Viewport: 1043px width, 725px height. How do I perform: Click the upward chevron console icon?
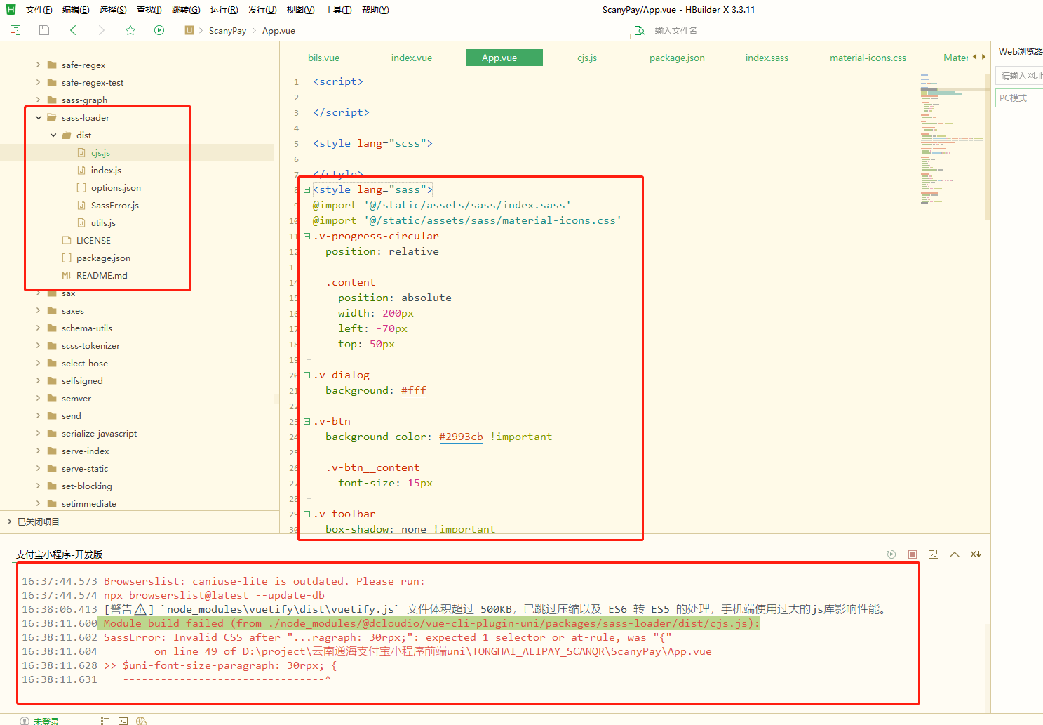tap(955, 554)
